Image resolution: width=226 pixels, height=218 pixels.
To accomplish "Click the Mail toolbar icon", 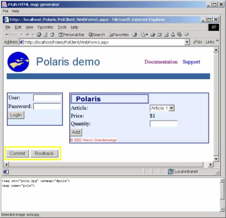I will 143,35.
